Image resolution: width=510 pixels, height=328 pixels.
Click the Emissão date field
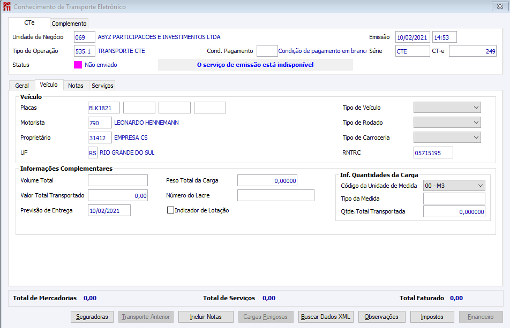412,37
